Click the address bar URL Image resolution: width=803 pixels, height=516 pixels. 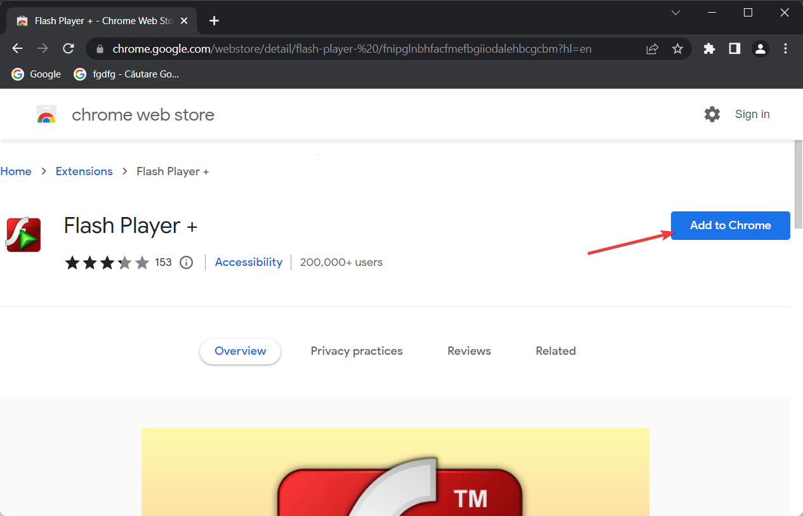point(352,49)
